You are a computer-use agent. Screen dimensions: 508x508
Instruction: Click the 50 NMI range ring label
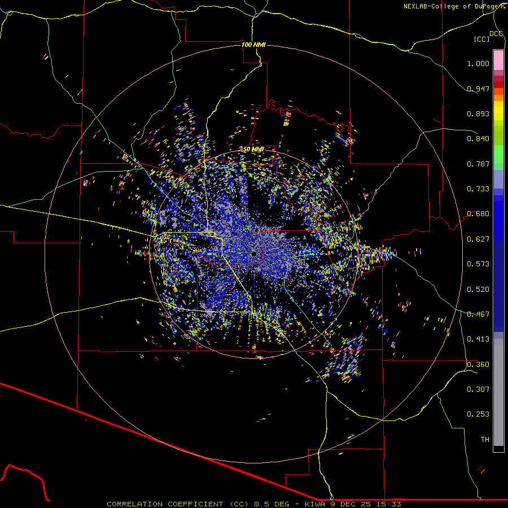point(253,150)
